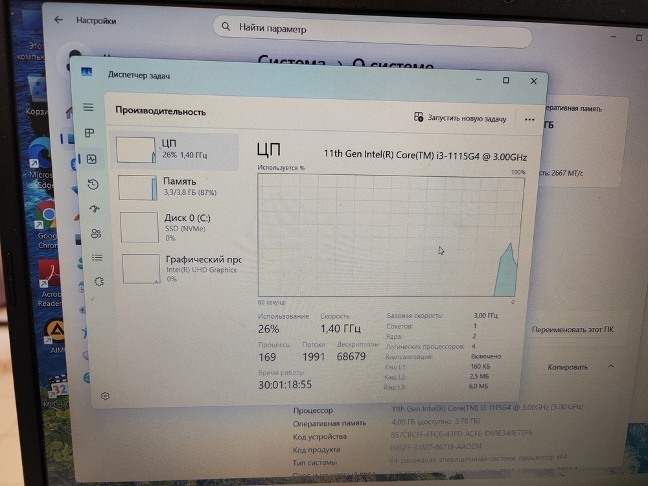The height and width of the screenshot is (486, 648).
Task: Click the processor name text i3-1115G4 heading
Action: point(425,156)
